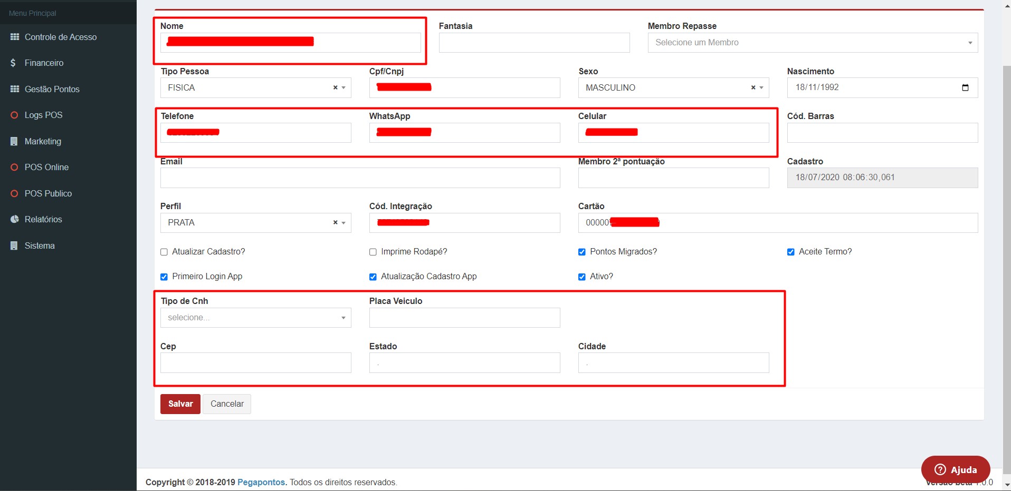Image resolution: width=1011 pixels, height=491 pixels.
Task: Open the Nascimento calendar picker icon
Action: tap(965, 87)
